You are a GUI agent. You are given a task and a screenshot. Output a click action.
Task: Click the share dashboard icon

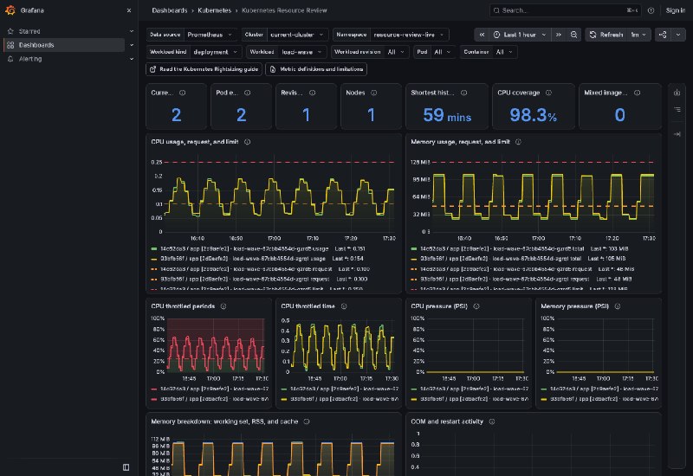click(x=663, y=35)
